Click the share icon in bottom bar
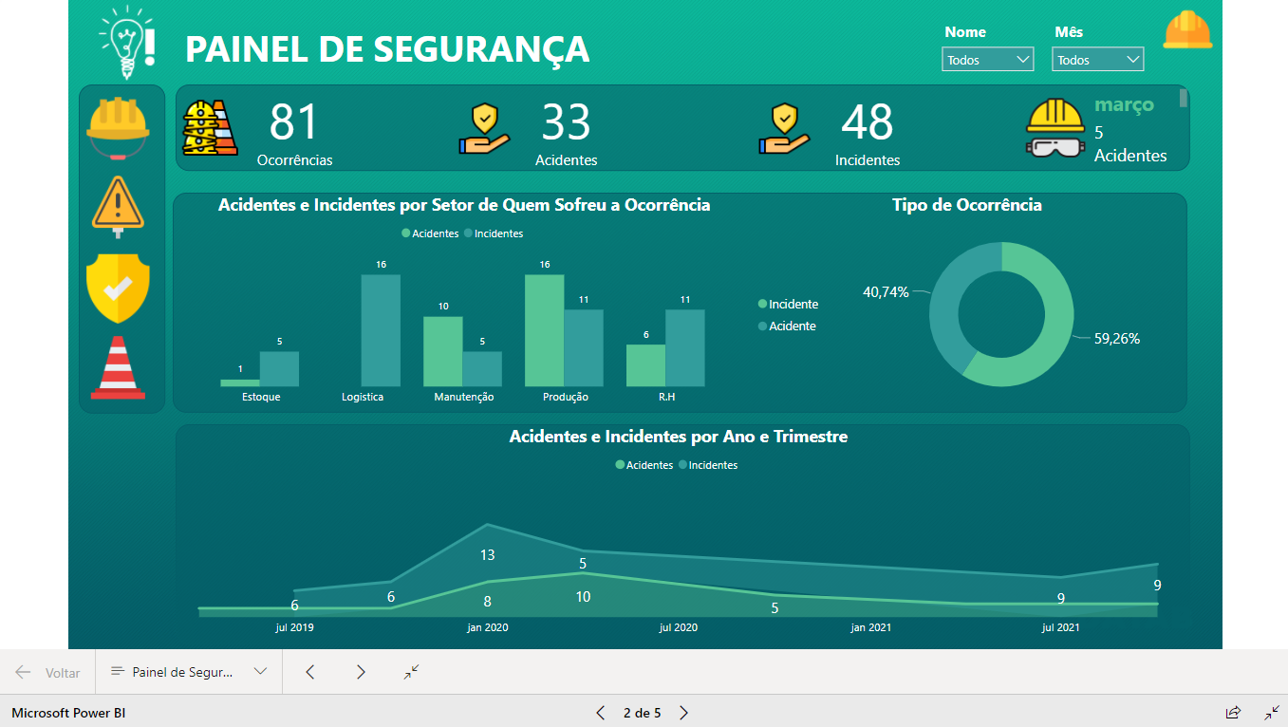 (1233, 712)
